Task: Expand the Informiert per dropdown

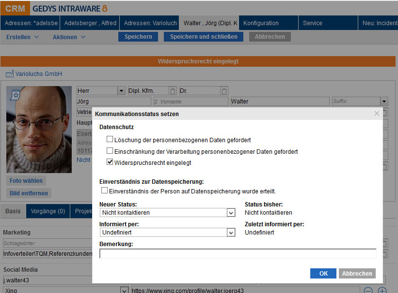Action: 231,233
